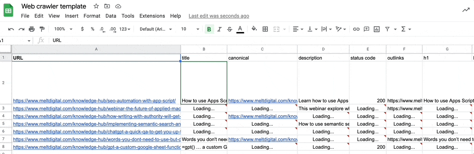This screenshot has width=474, height=154.
Task: Open the gpt-a-custom-google-sheet-function URL link
Action: (97, 147)
